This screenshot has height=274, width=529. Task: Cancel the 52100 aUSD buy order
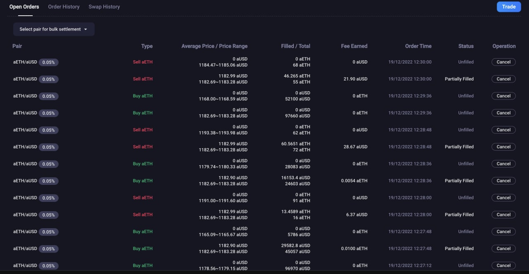(503, 96)
